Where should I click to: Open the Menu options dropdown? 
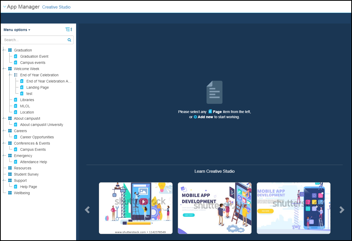click(17, 30)
